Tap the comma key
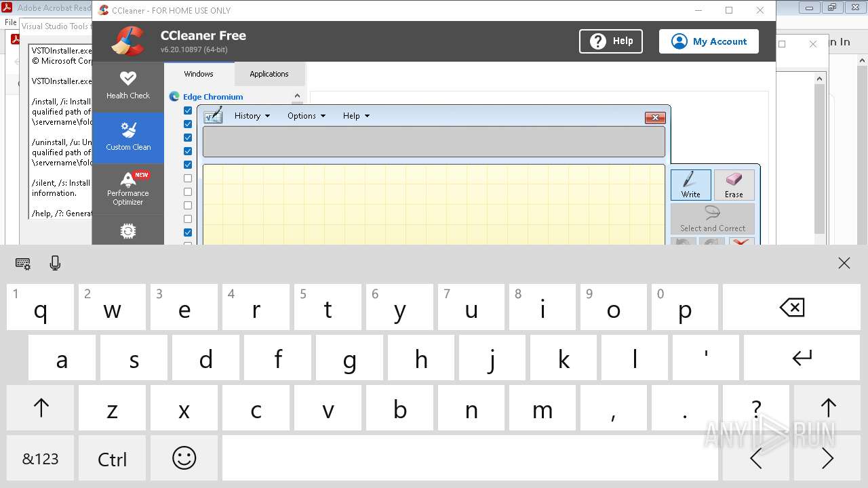Viewport: 868px width, 488px height. click(x=614, y=408)
